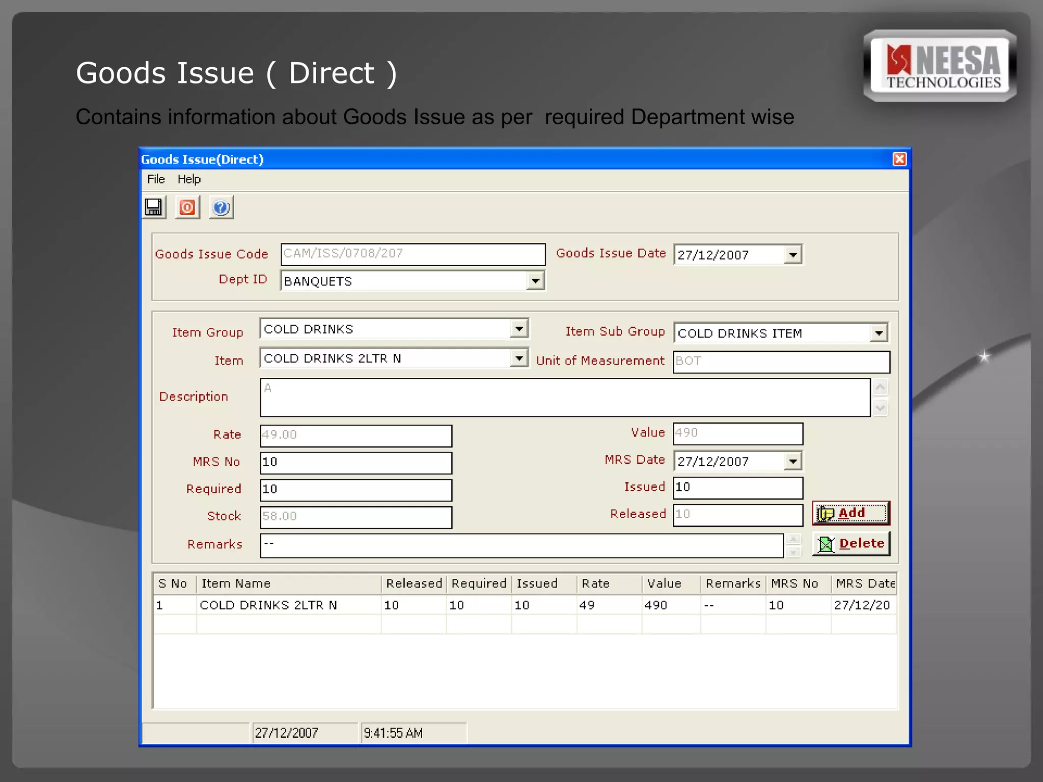
Task: Click the Released field
Action: [738, 515]
